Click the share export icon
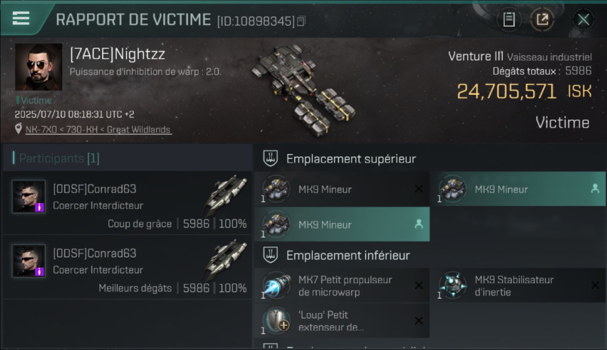Viewport: 607px width, 350px height. [x=542, y=20]
